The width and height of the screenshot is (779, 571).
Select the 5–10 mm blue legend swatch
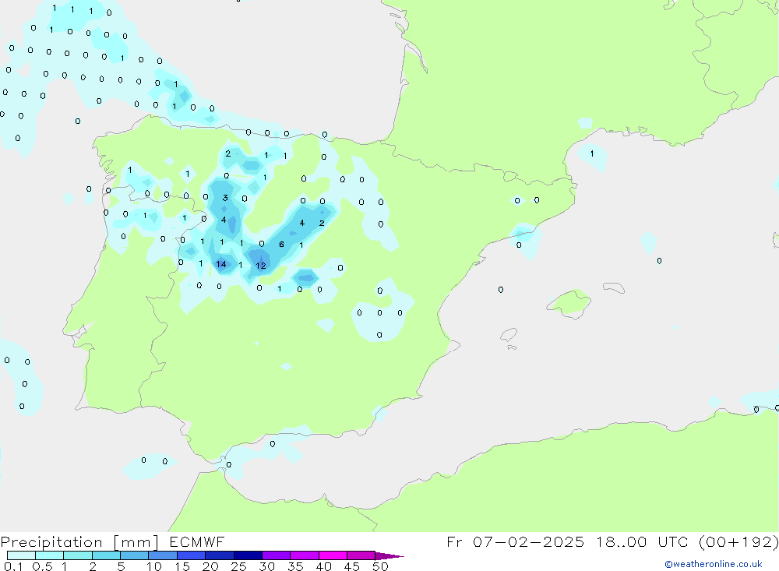pyautogui.click(x=134, y=555)
